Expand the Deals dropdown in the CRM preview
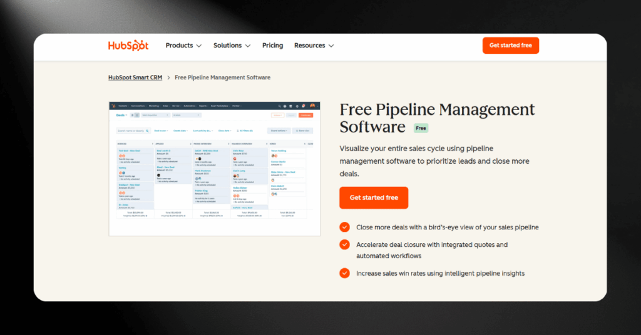The image size is (641, 335). [121, 115]
